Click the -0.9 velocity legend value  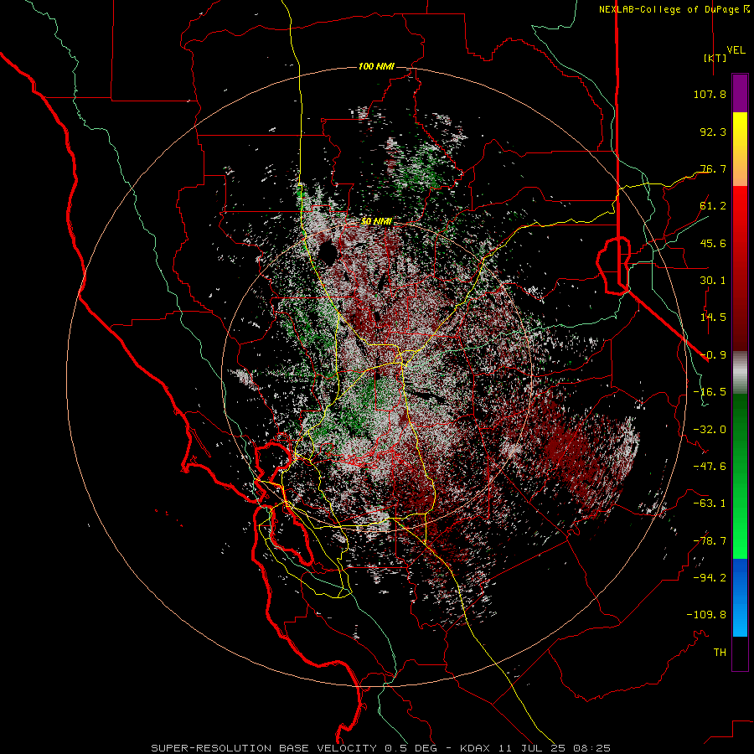[713, 355]
